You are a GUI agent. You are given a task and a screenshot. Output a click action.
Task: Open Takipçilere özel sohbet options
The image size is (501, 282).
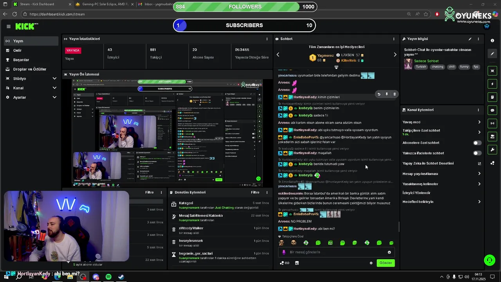click(442, 132)
